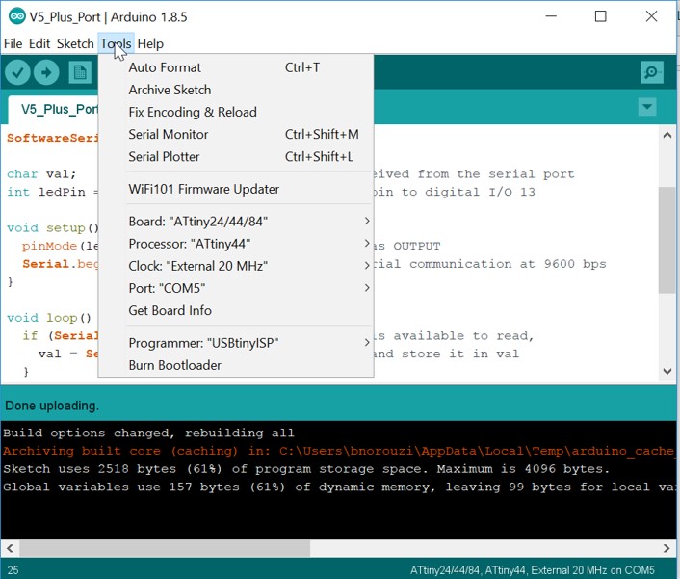This screenshot has width=680, height=579.
Task: Click console horizontal scroll right arrow
Action: coord(667,548)
